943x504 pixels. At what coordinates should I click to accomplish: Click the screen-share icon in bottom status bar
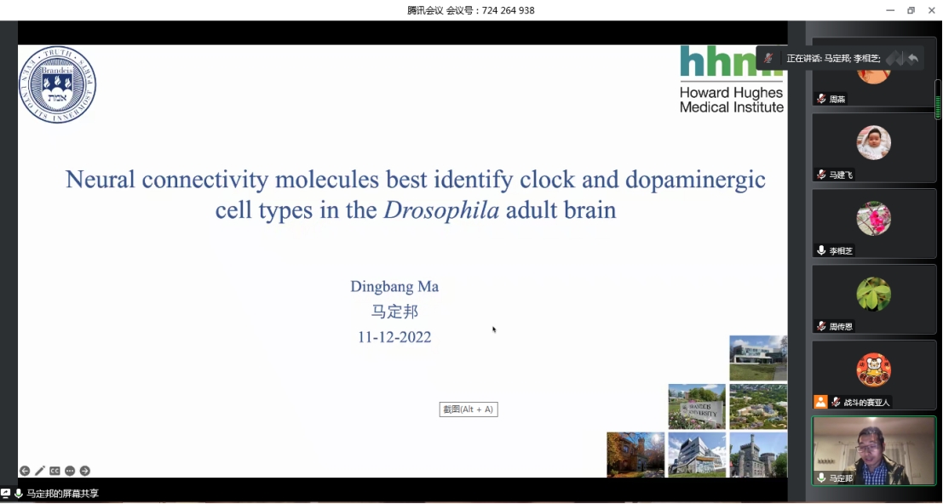5,494
